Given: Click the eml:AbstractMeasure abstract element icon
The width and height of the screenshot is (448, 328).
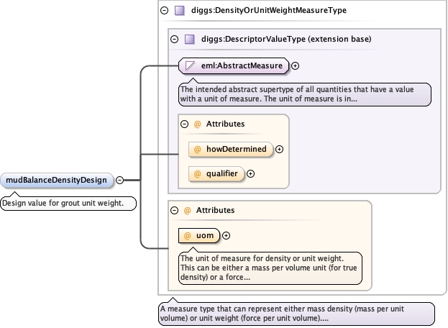Looking at the screenshot, I should coord(191,65).
